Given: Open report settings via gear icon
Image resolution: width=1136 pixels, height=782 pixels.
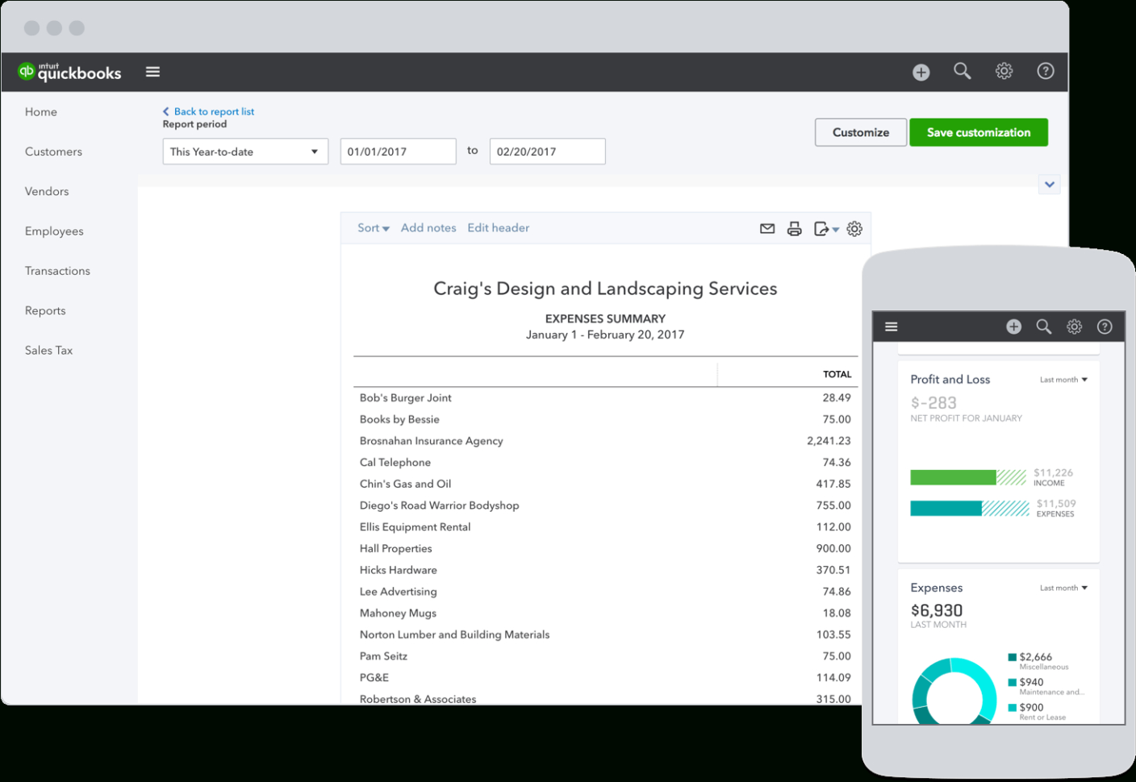Looking at the screenshot, I should 854,228.
